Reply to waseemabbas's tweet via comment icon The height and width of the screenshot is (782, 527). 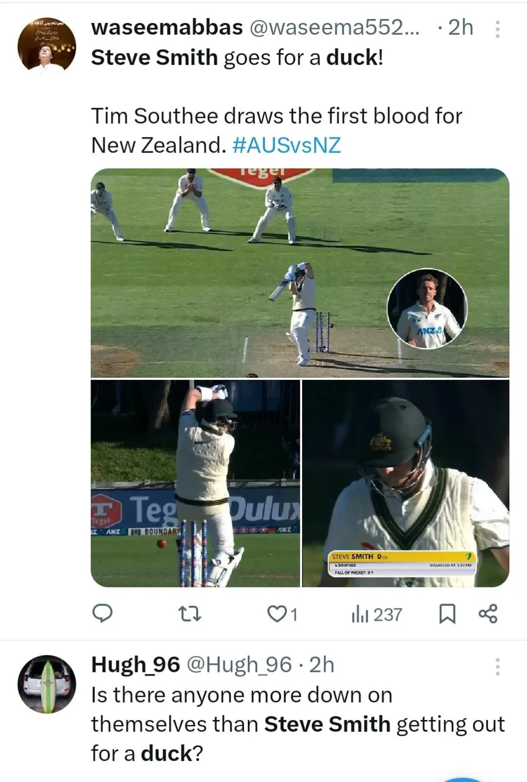(x=103, y=613)
